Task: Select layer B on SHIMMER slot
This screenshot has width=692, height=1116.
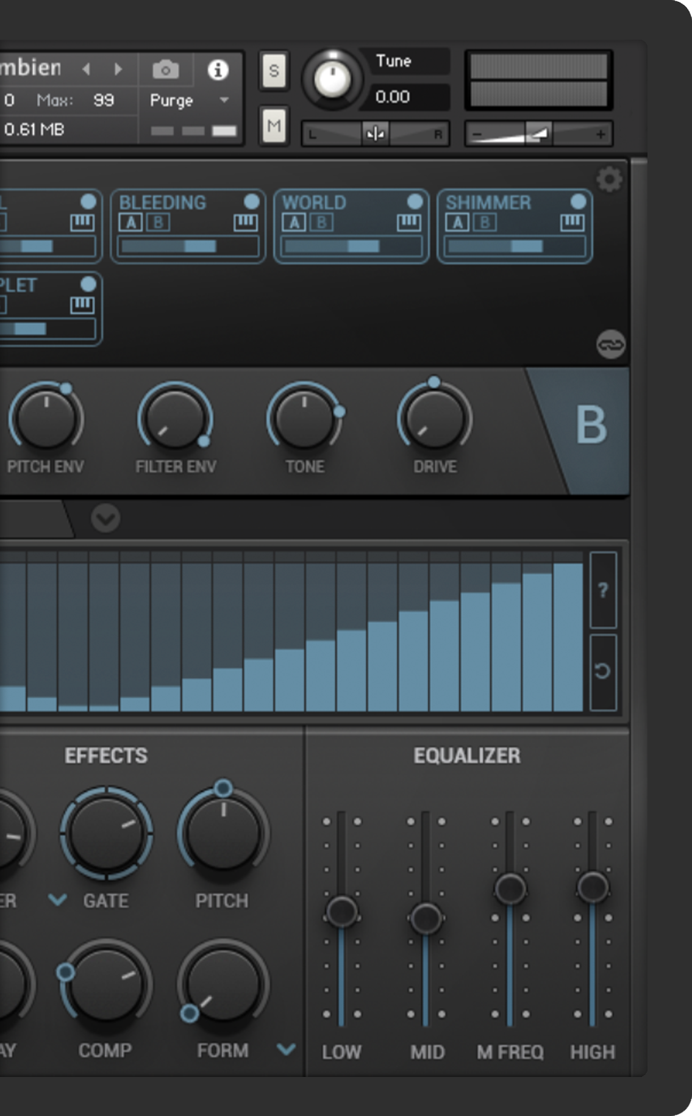Action: [485, 223]
